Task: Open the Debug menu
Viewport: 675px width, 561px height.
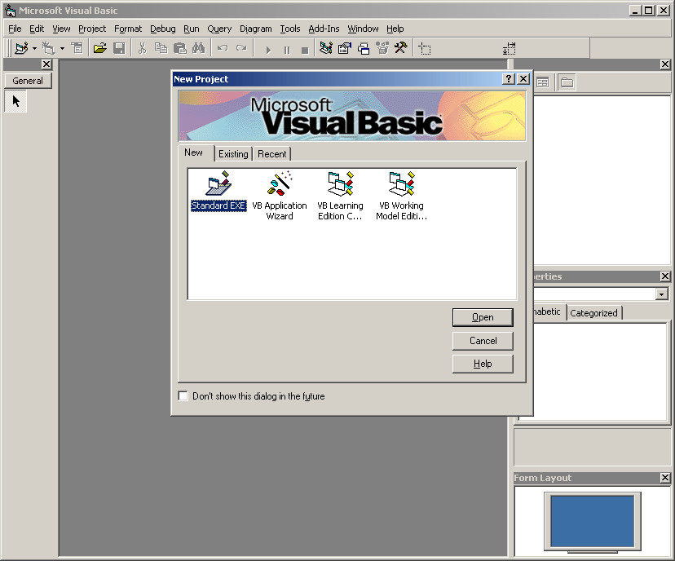Action: (163, 29)
